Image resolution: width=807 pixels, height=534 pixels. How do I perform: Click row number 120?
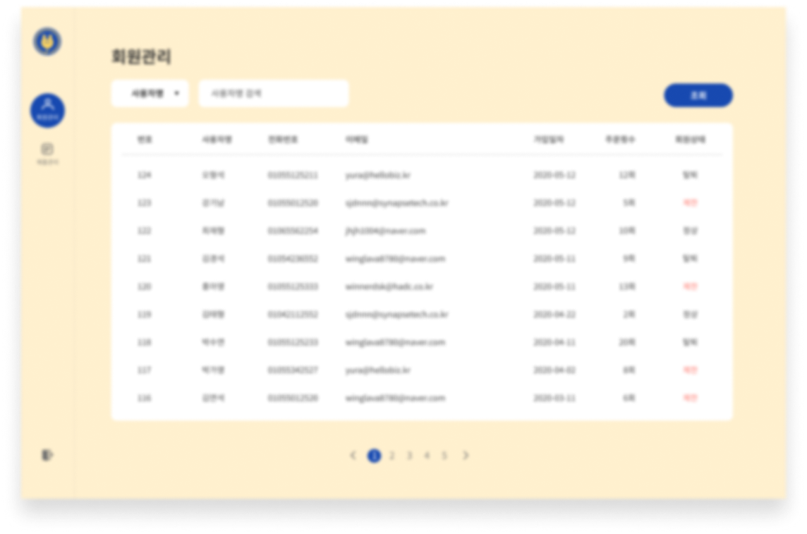pyautogui.click(x=145, y=286)
